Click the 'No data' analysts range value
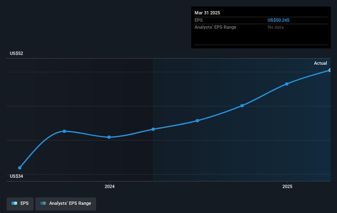 (275, 27)
